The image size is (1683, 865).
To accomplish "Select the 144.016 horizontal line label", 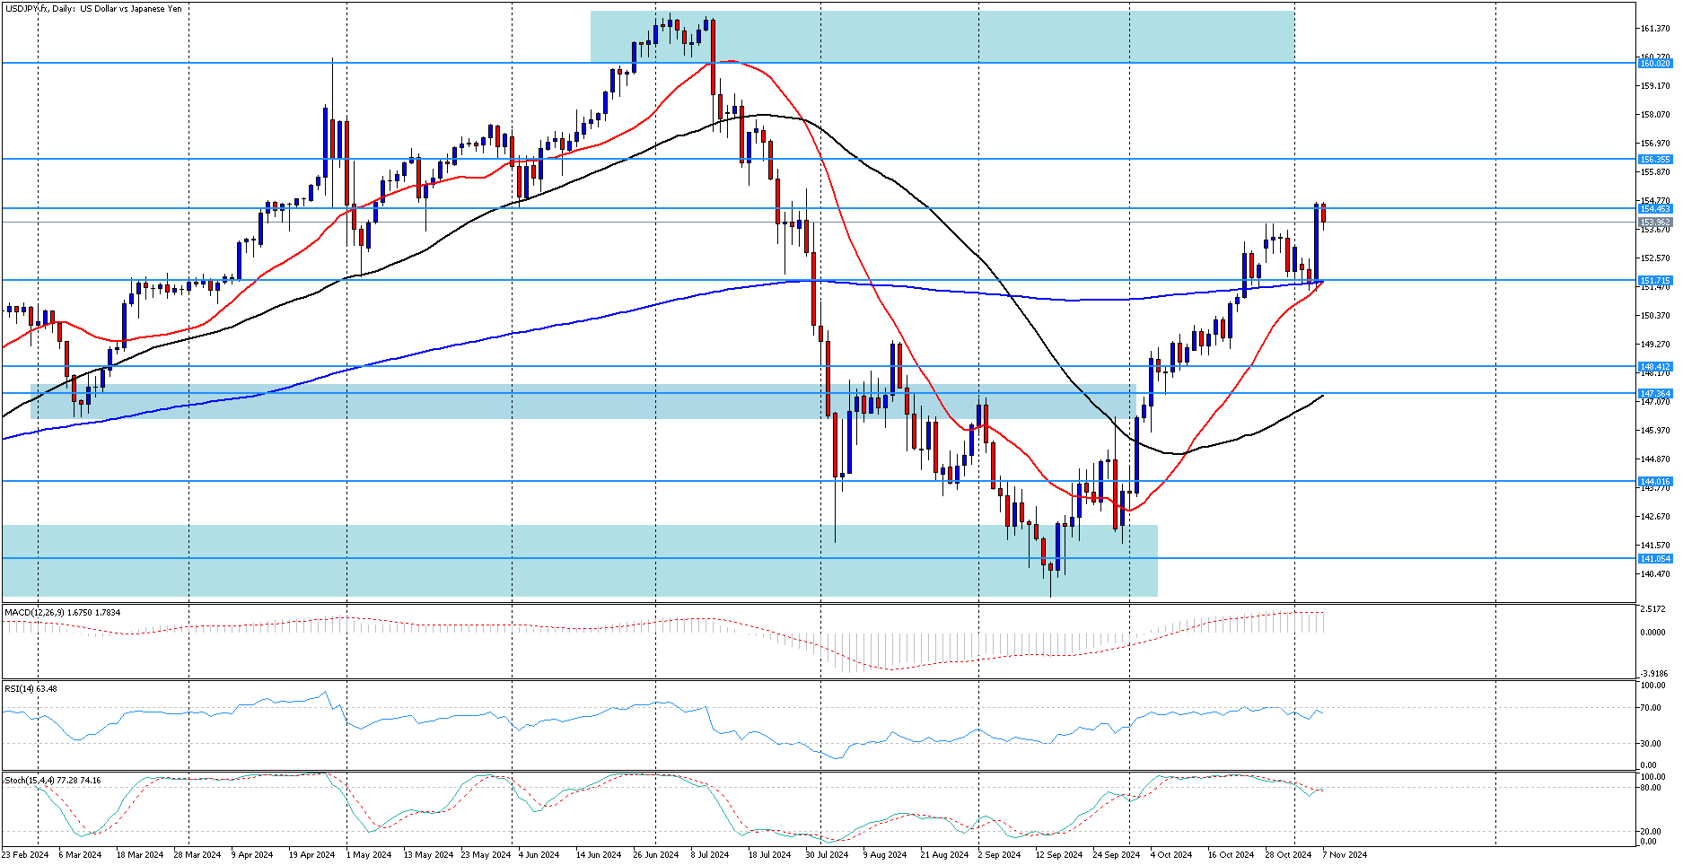I will tap(1654, 481).
